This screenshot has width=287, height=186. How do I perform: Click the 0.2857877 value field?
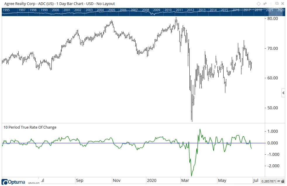pyautogui.click(x=269, y=181)
